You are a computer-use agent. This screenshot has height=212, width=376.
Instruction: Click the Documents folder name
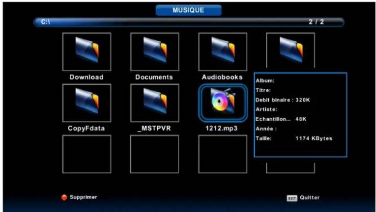pos(154,77)
